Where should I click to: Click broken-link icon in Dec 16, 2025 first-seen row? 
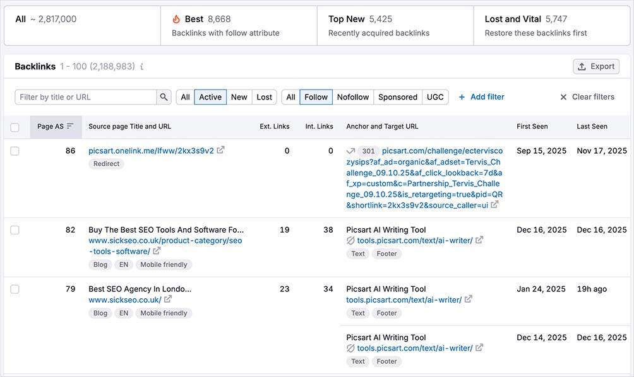click(x=350, y=241)
